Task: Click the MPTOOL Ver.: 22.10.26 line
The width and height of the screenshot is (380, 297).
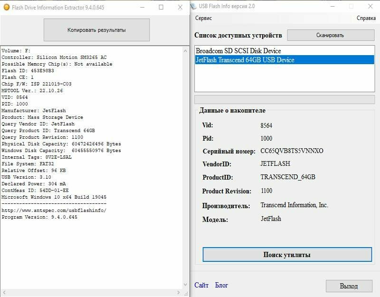Action: click(32, 91)
